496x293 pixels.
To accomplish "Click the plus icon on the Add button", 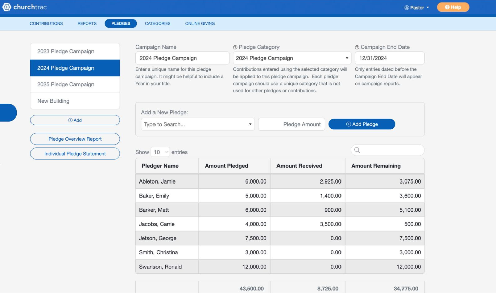I will [x=70, y=120].
